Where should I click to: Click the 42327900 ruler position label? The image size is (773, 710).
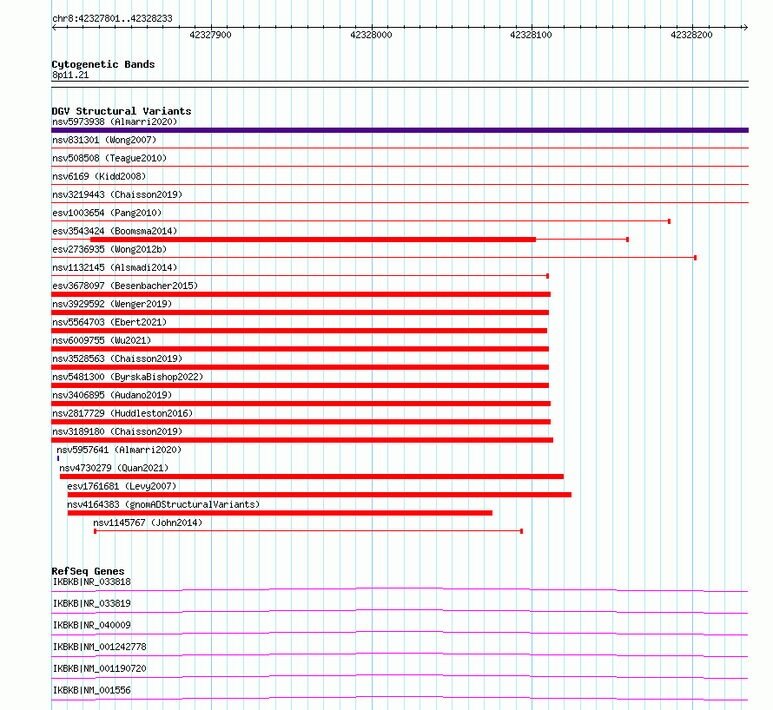point(210,35)
